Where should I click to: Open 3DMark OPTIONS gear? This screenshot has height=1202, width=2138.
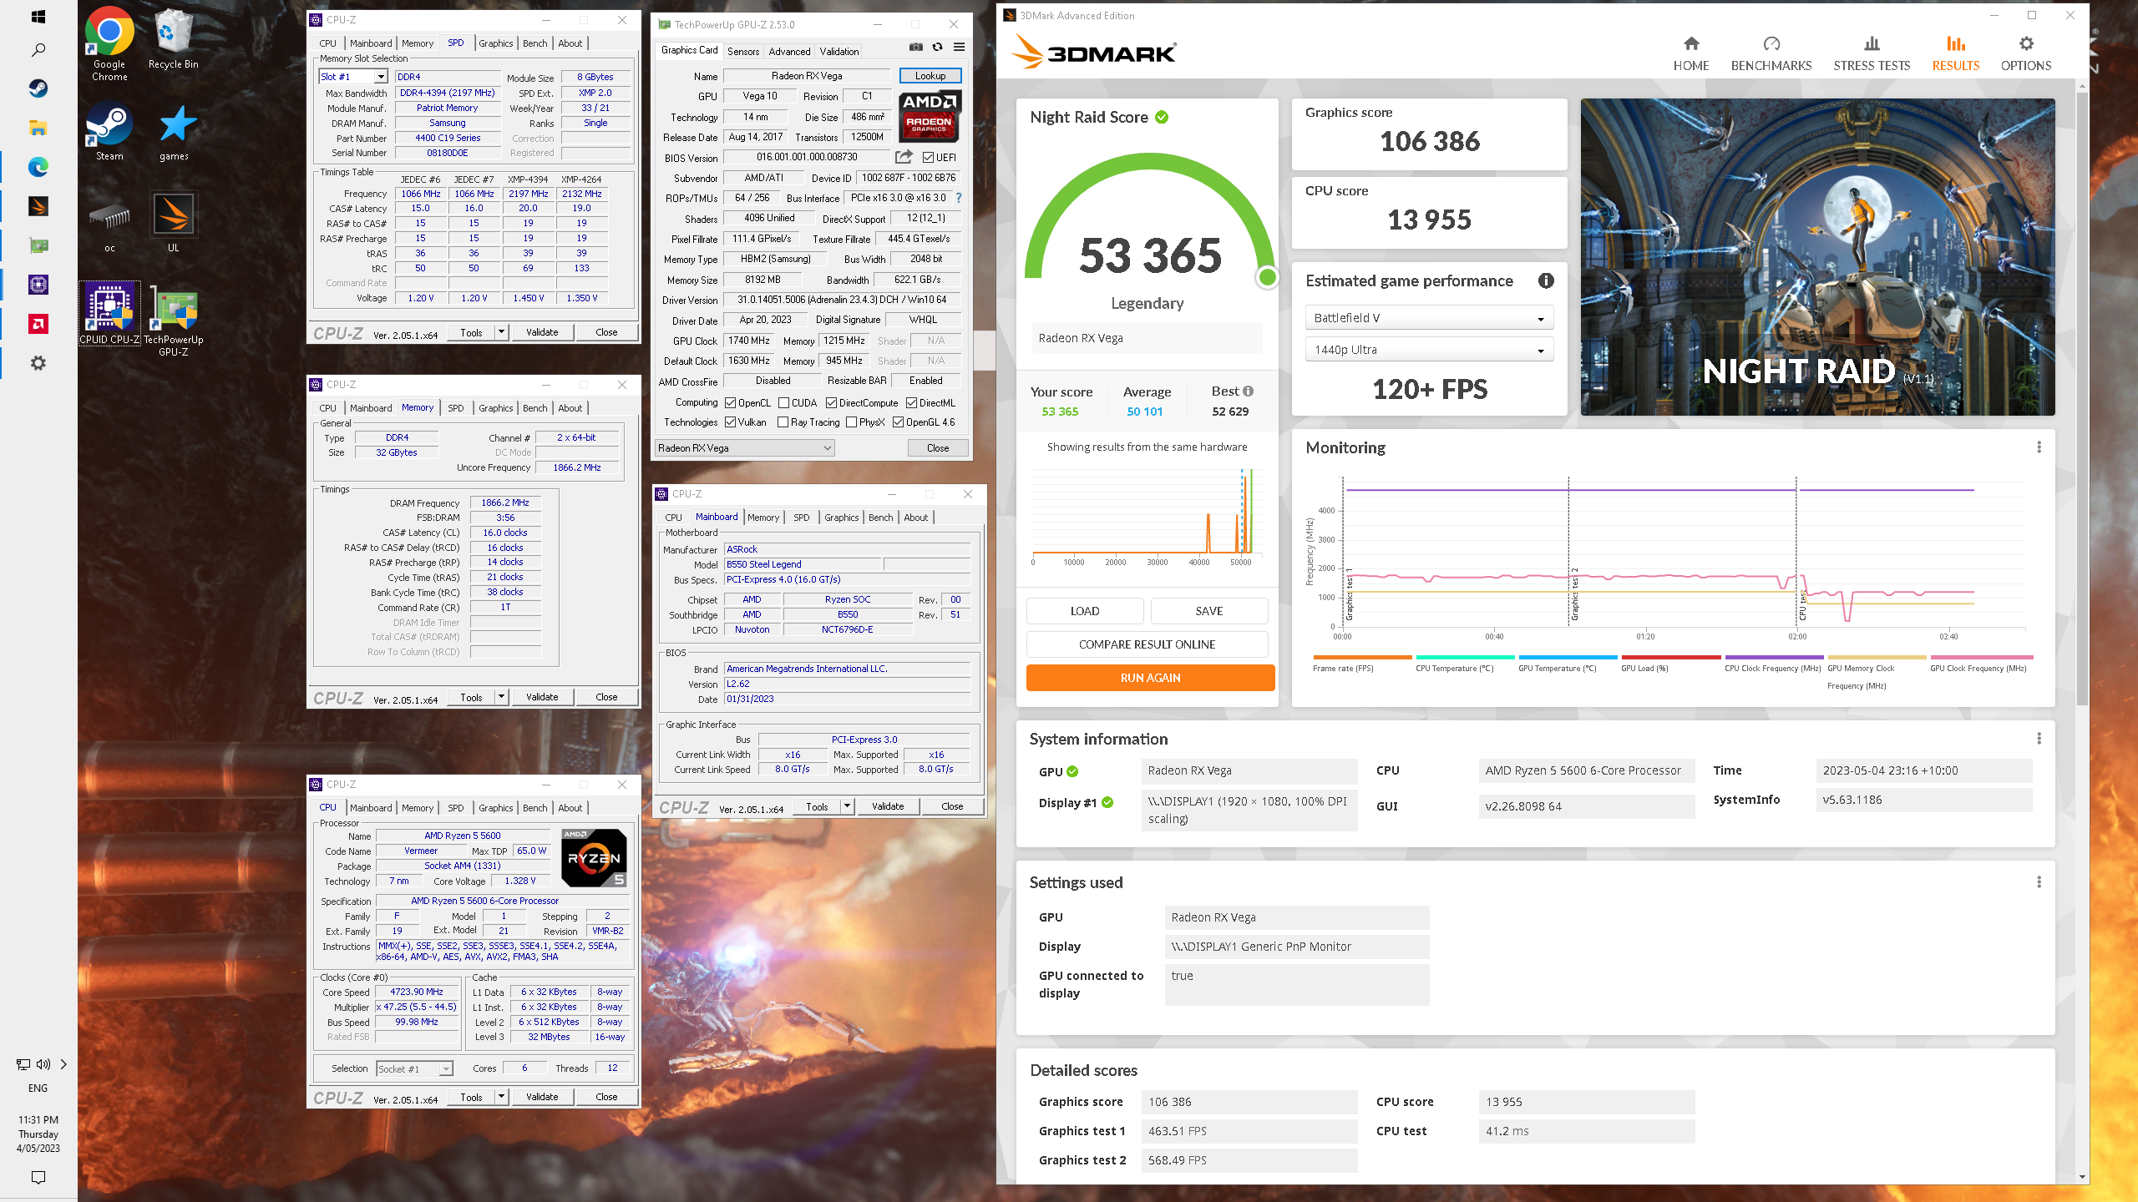pyautogui.click(x=2026, y=53)
